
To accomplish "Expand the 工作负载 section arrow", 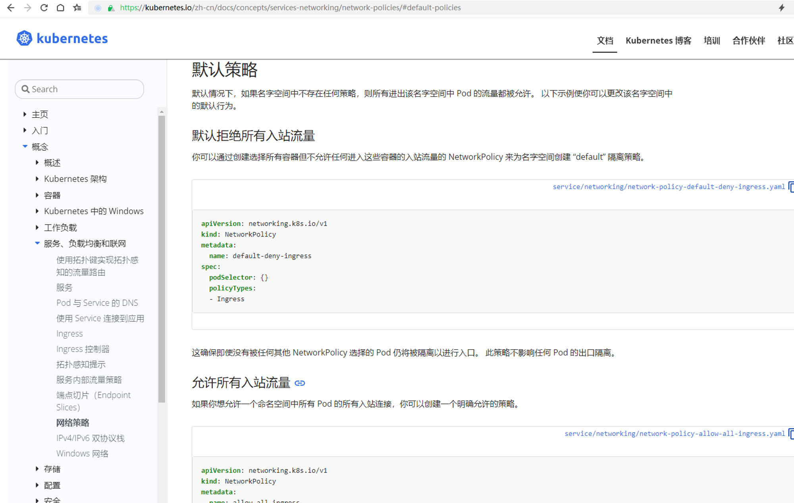I will pyautogui.click(x=37, y=227).
